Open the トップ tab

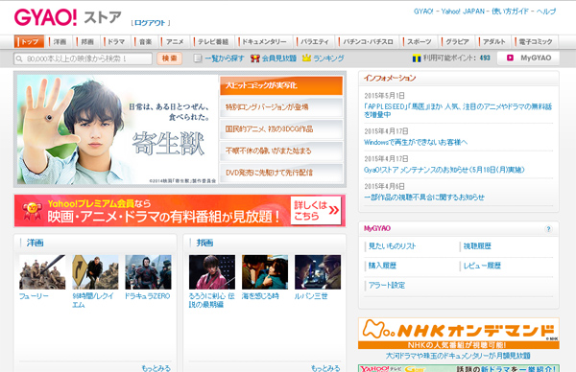point(30,42)
